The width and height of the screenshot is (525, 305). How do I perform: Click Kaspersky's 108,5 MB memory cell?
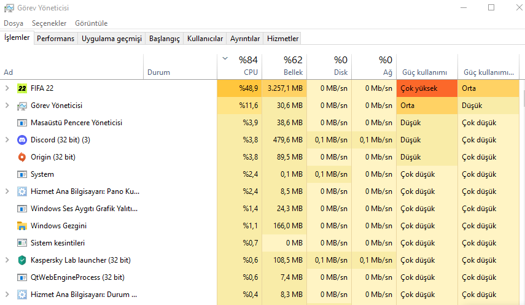click(284, 260)
